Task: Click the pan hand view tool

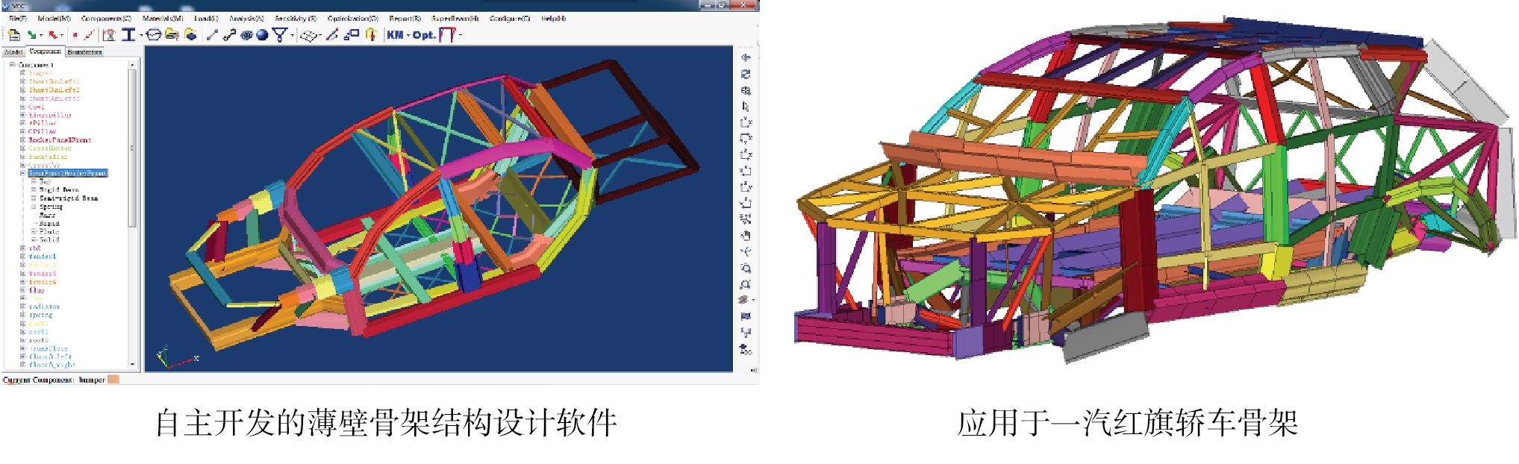Action: pos(745,236)
